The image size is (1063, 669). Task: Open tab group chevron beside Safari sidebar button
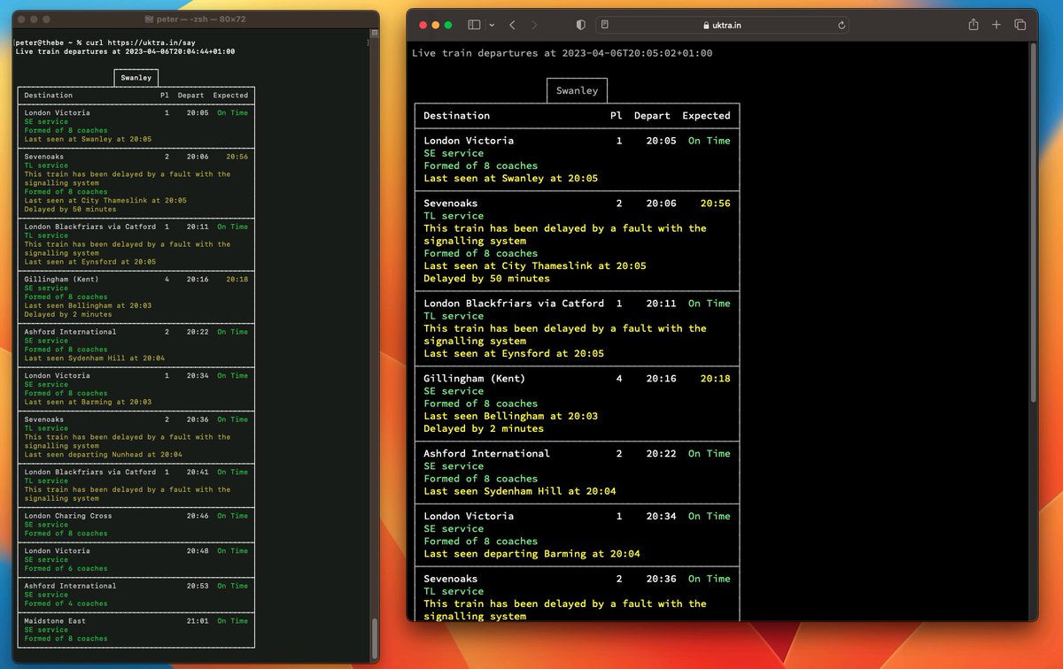[x=492, y=26]
